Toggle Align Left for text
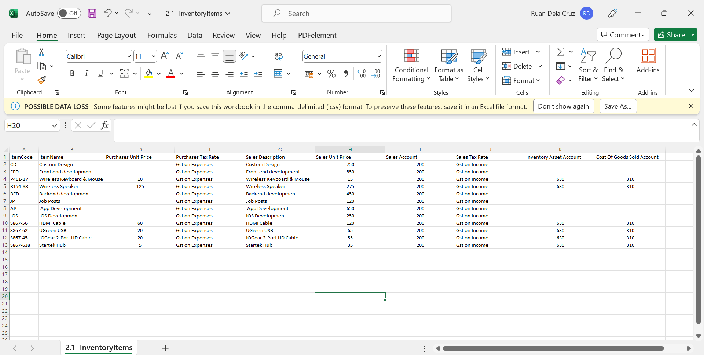 coord(201,74)
